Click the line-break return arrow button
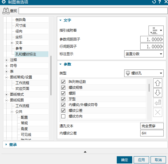168x164 pixels. coord(158,103)
